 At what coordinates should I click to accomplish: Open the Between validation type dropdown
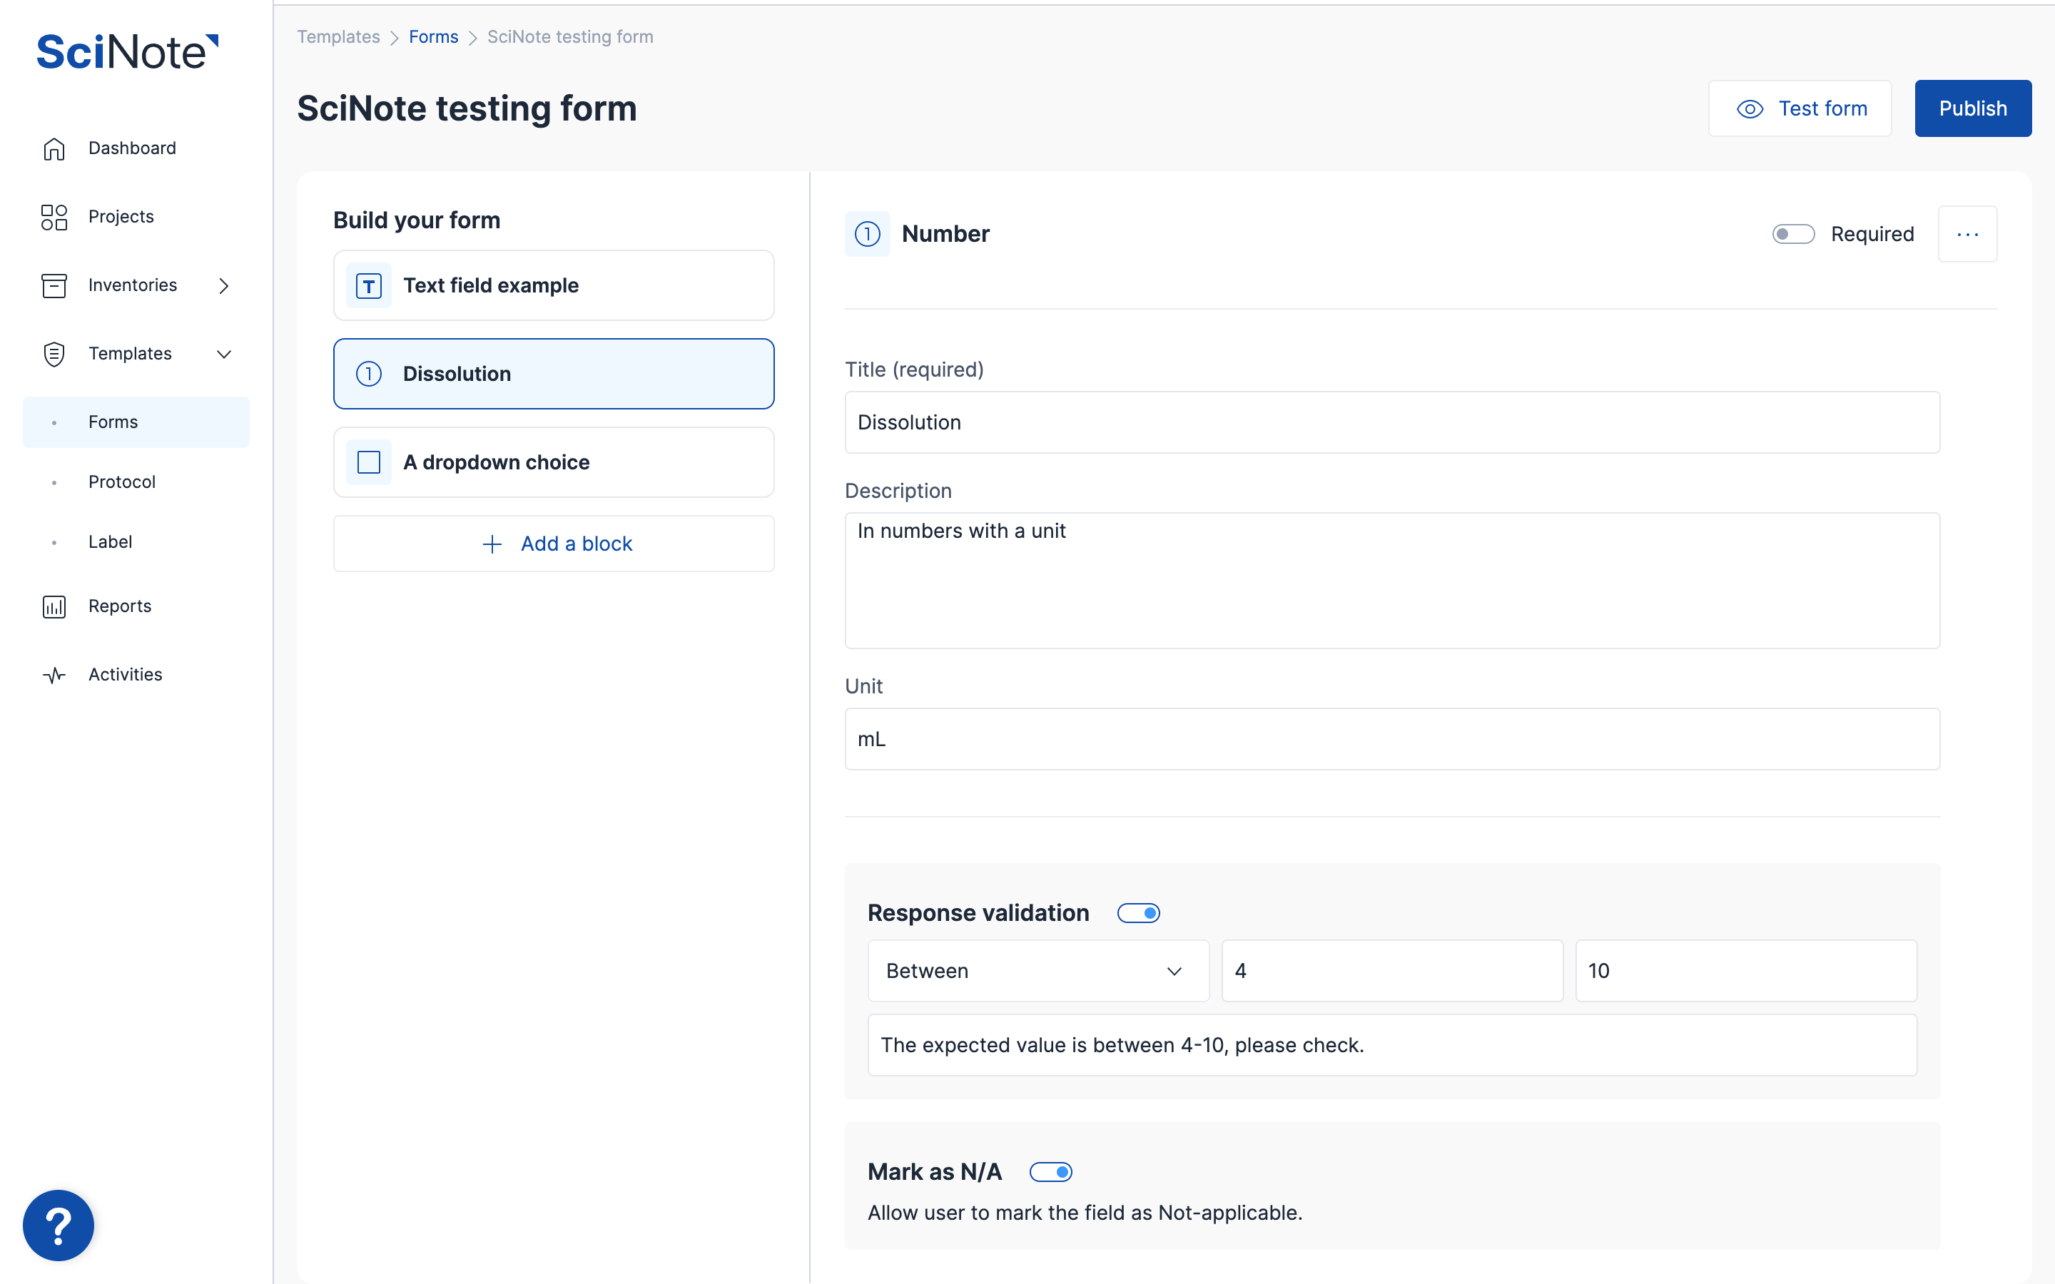[1037, 971]
